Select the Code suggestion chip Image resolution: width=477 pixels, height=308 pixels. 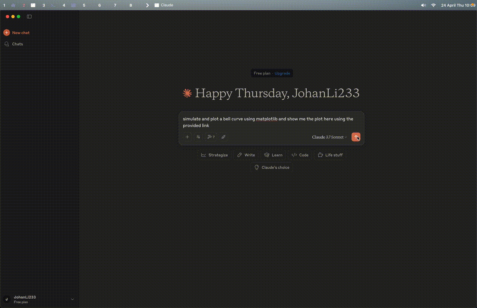(x=300, y=155)
